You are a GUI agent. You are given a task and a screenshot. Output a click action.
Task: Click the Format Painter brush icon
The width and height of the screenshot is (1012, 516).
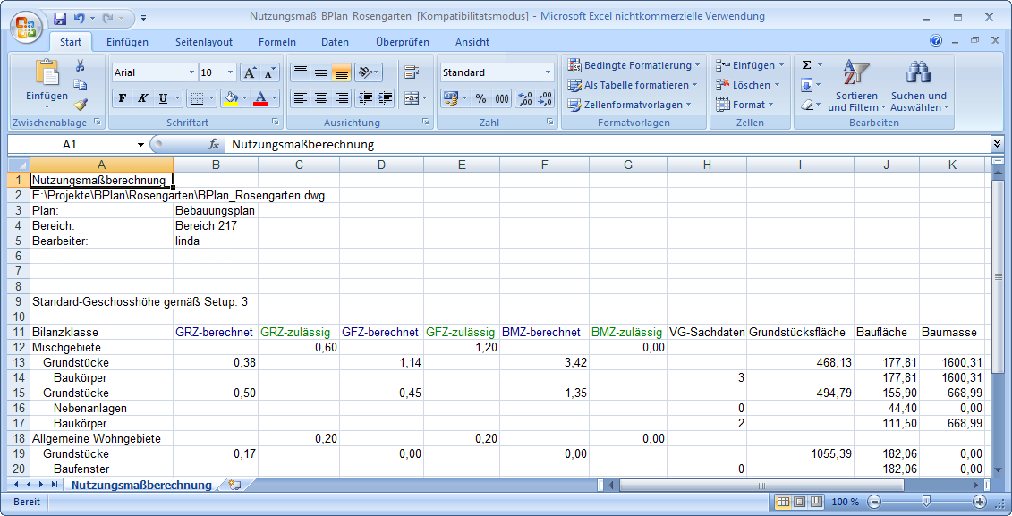81,105
